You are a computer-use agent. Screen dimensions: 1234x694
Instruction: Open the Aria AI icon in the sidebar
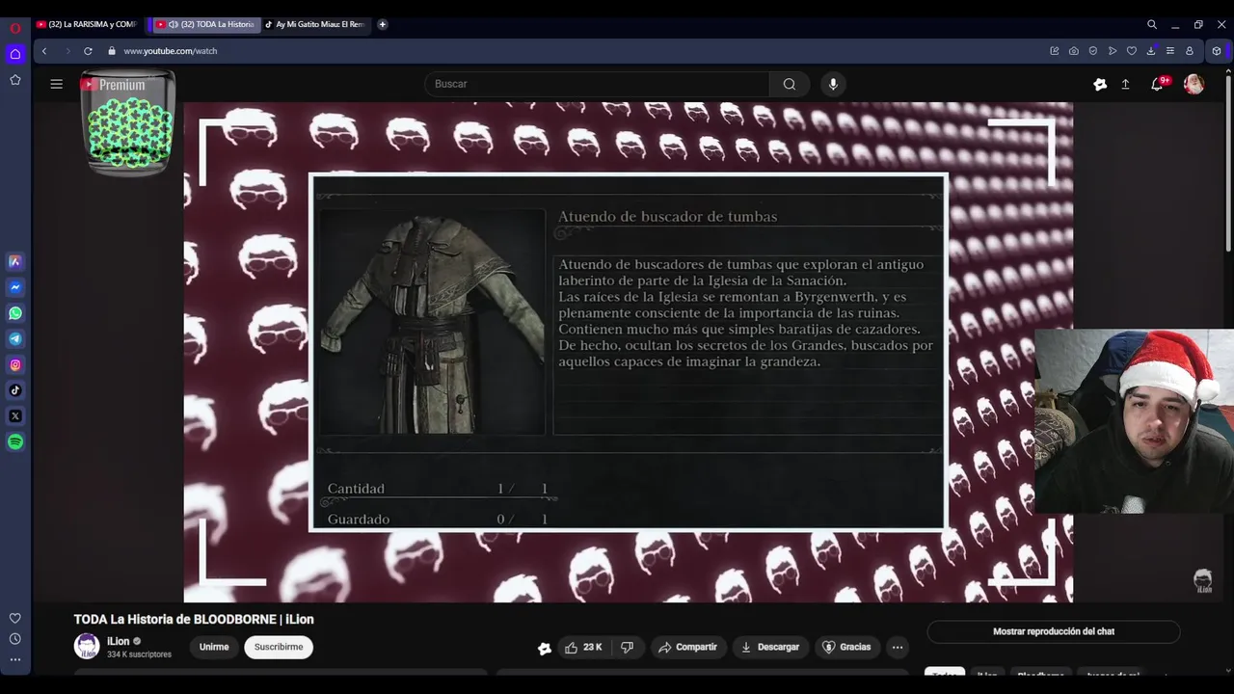tap(15, 261)
